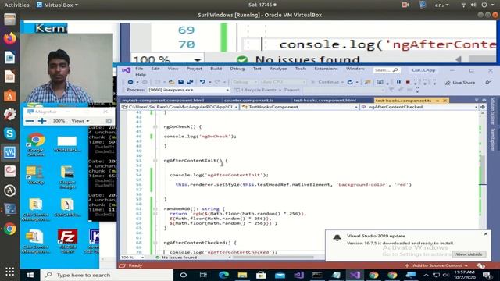Open Magnifier settings gear icon
500x281 pixels.
click(109, 121)
